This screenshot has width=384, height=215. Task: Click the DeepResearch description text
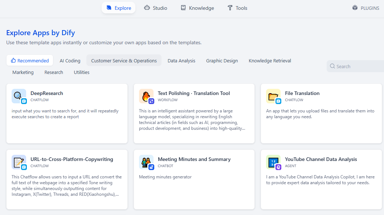pos(65,114)
